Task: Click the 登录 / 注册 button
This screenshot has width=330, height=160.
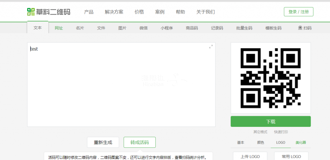Action: click(x=298, y=12)
